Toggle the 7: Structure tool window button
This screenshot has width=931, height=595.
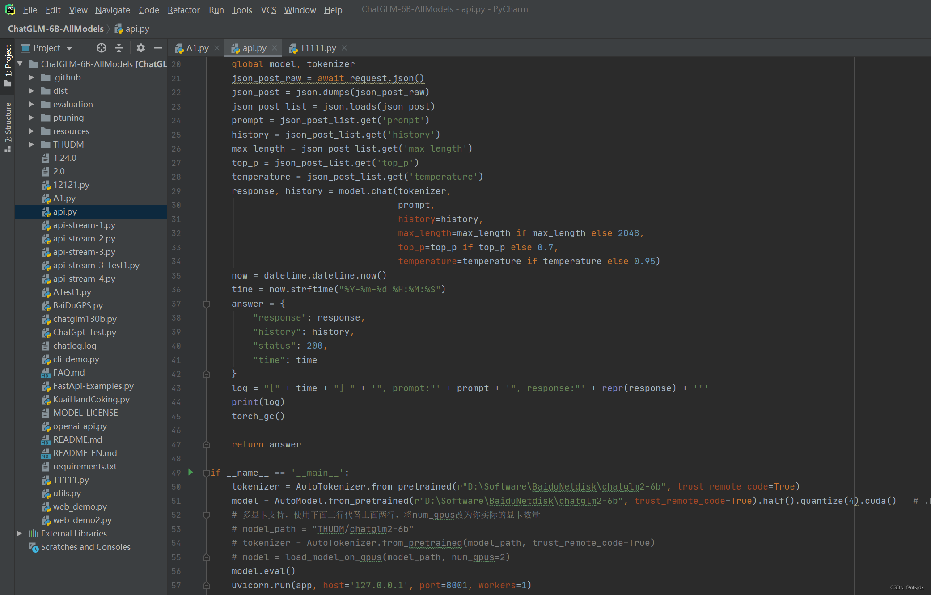point(8,127)
